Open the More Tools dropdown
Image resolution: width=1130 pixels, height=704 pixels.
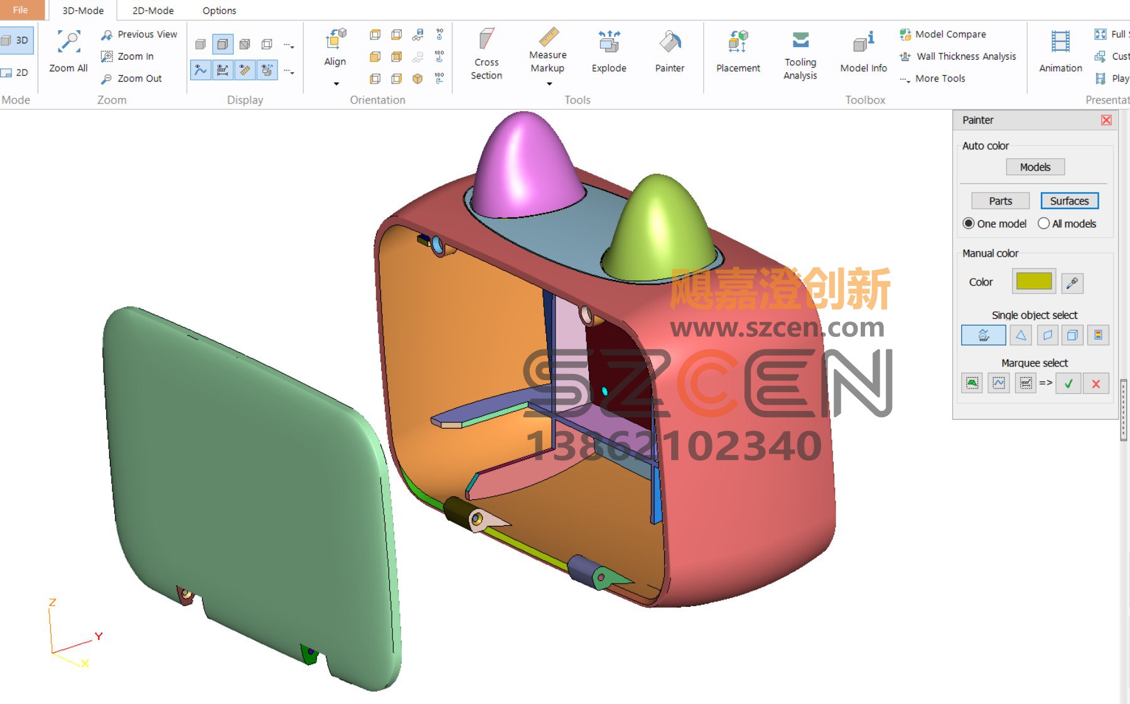point(932,78)
